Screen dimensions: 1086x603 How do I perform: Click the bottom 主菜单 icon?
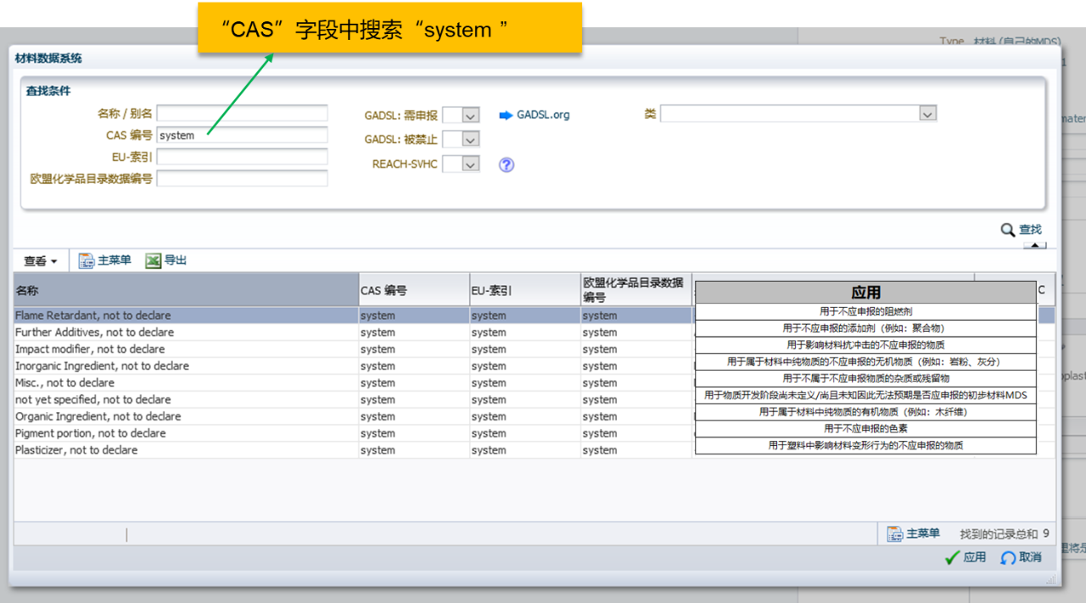(x=895, y=533)
